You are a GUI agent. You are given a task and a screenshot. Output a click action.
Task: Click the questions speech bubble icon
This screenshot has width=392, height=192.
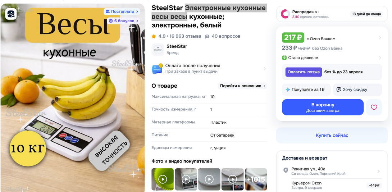[x=207, y=37]
